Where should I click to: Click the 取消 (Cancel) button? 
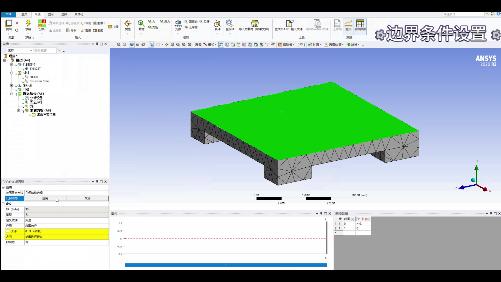click(87, 198)
